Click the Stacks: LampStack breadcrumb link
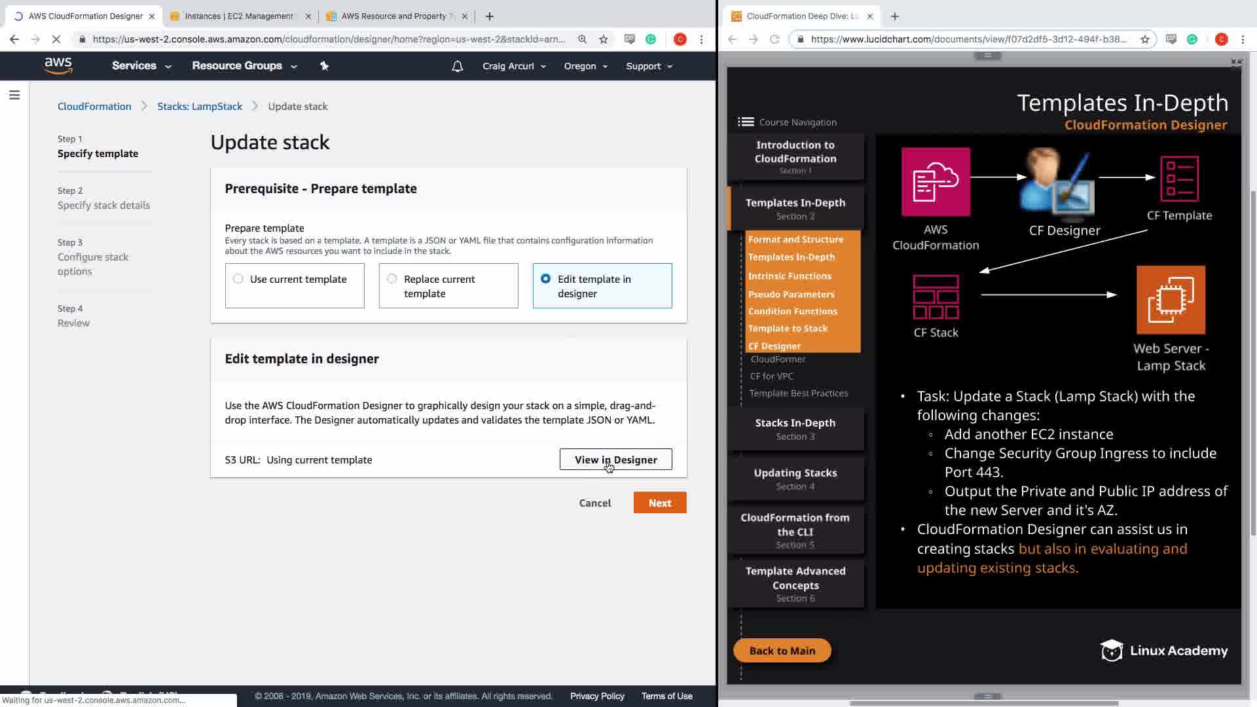 pos(200,106)
